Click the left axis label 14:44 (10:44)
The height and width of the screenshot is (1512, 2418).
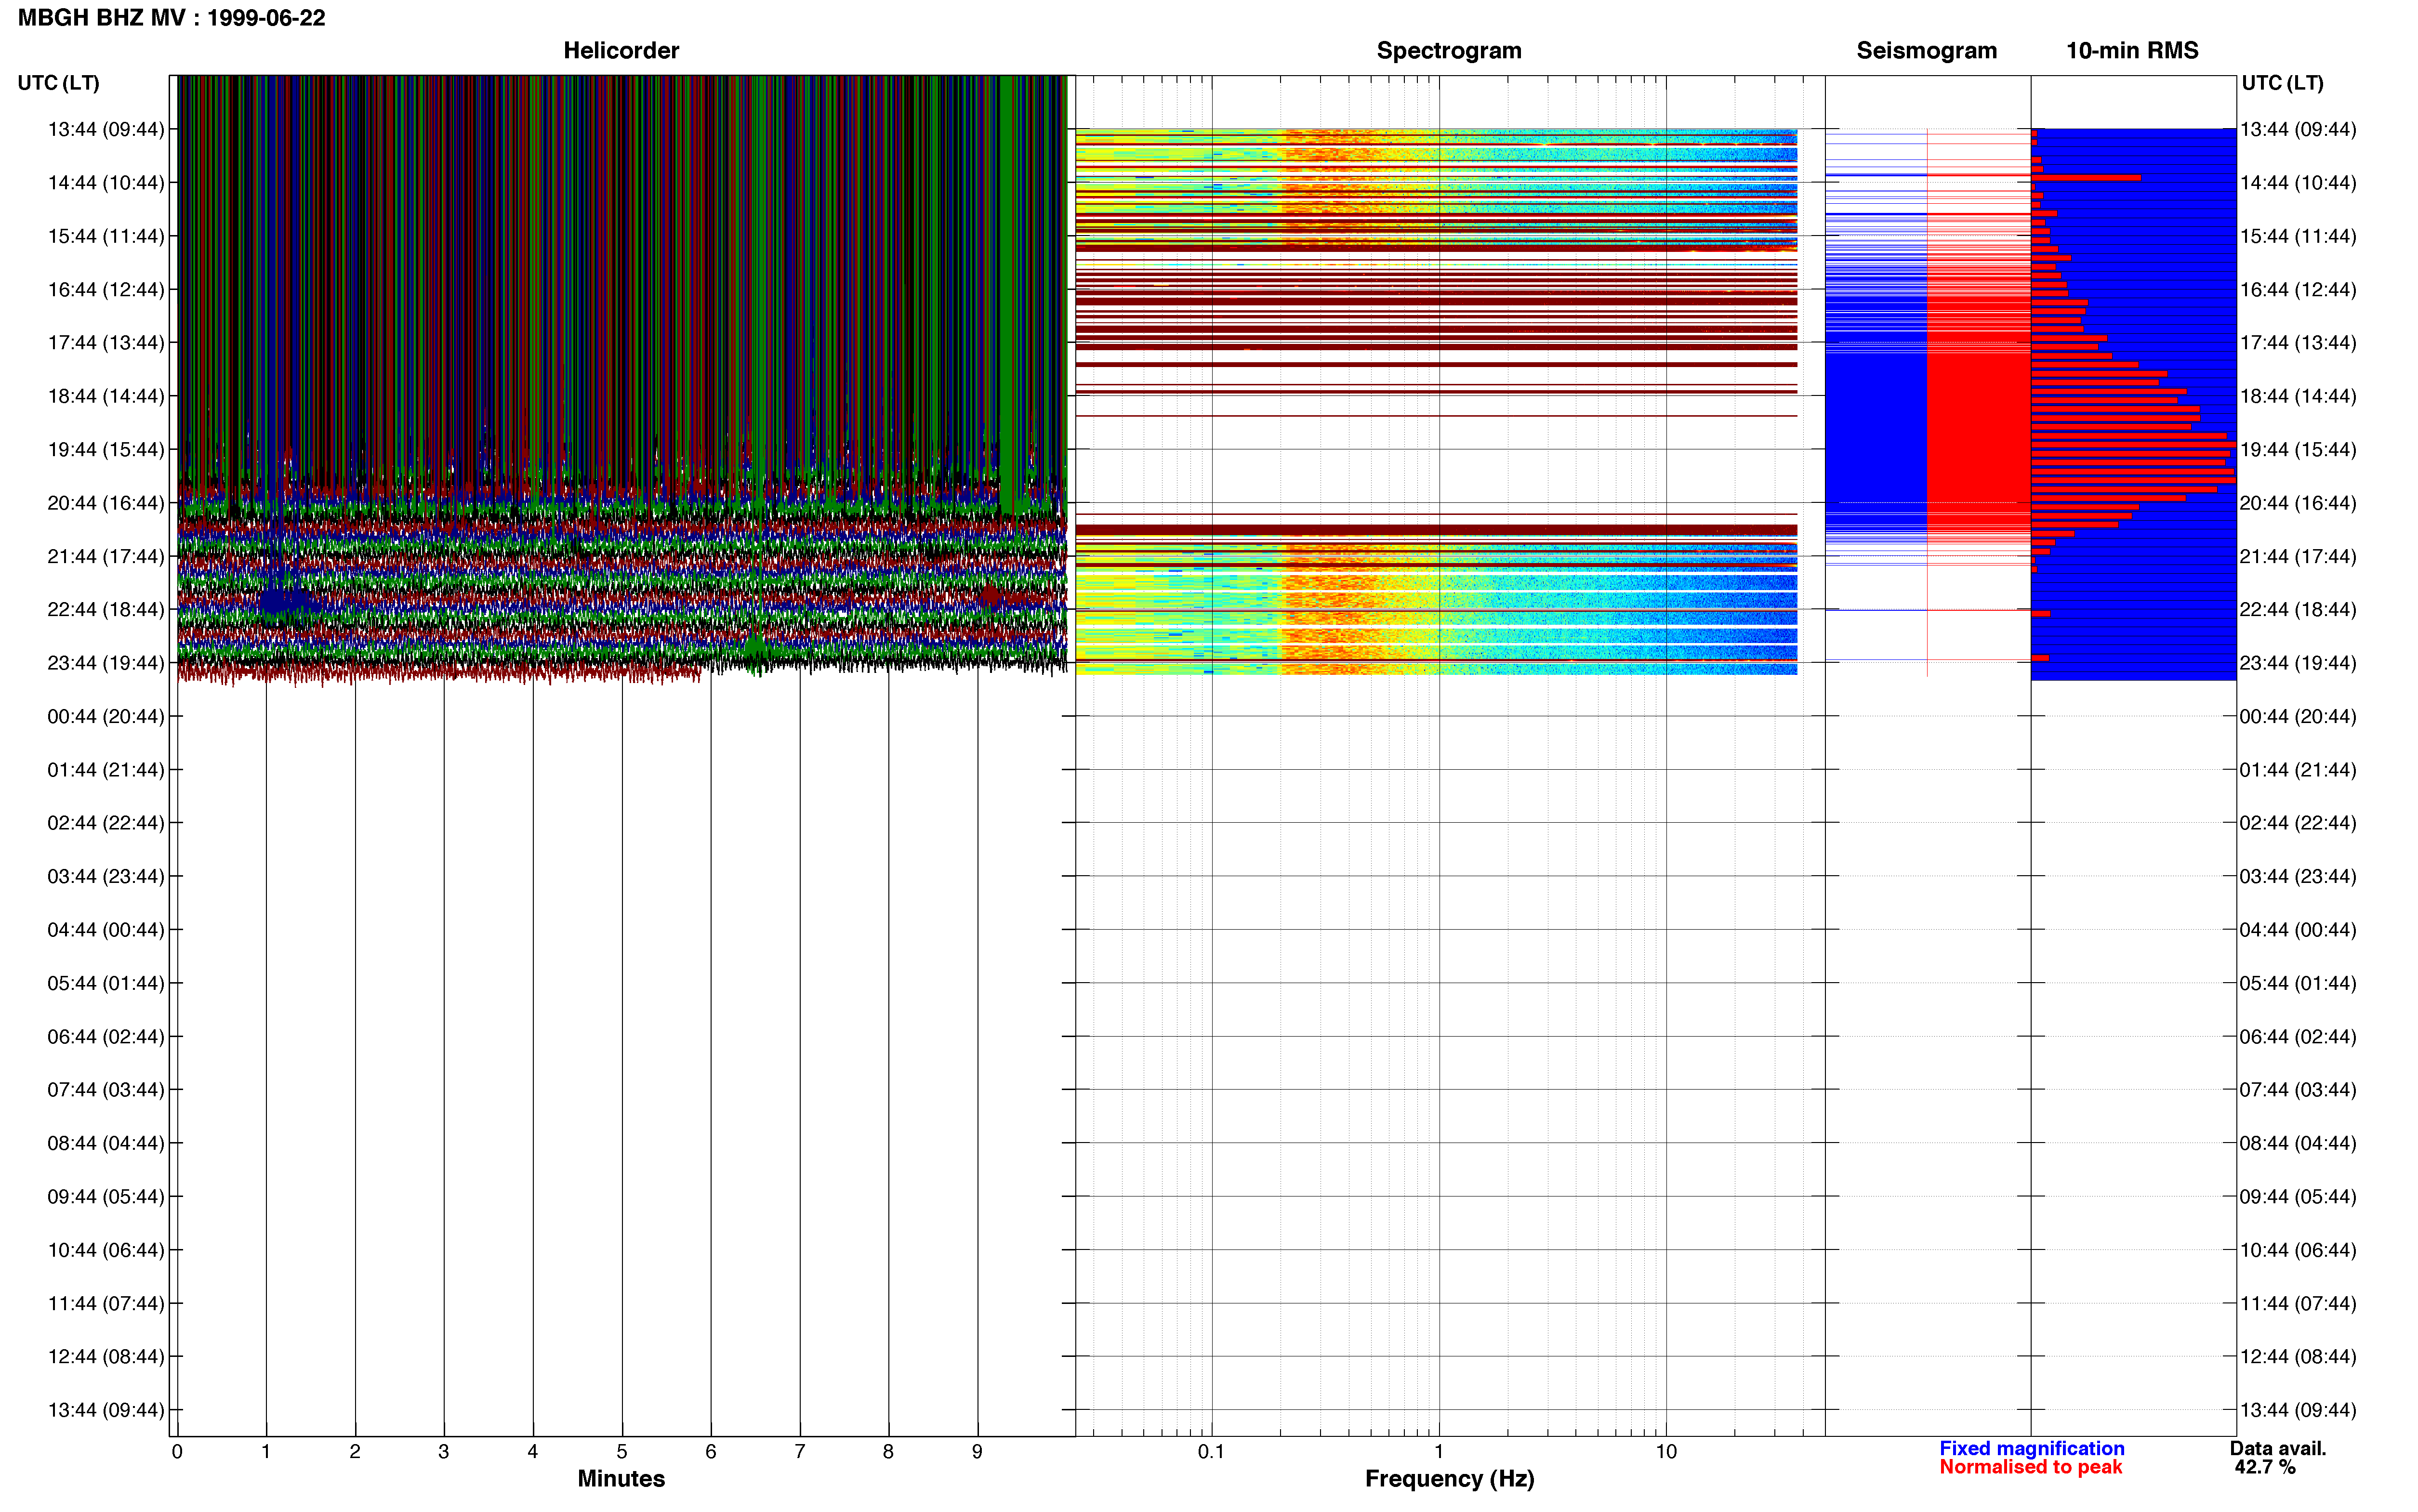[x=106, y=182]
